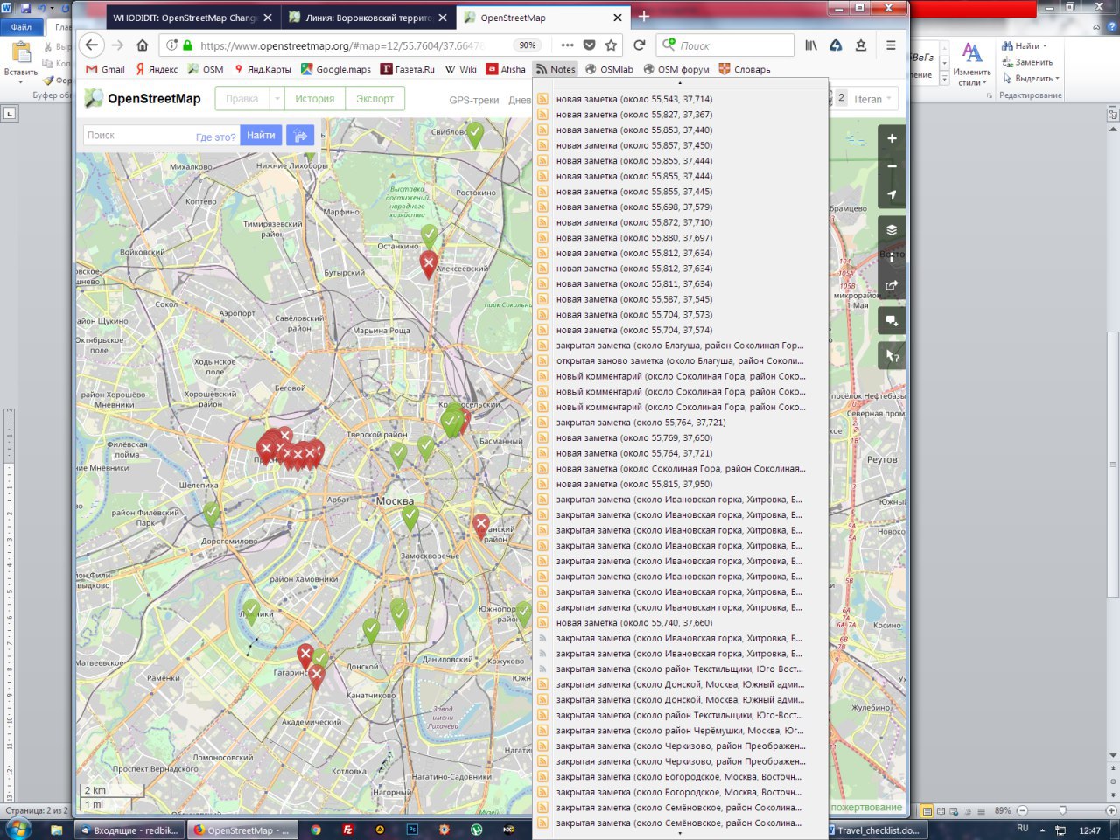Open the Notes feed bookmark
This screenshot has width=1120, height=840.
[x=556, y=69]
